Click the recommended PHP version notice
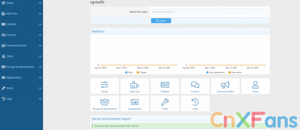This screenshot has width=300, height=130. click(x=180, y=126)
